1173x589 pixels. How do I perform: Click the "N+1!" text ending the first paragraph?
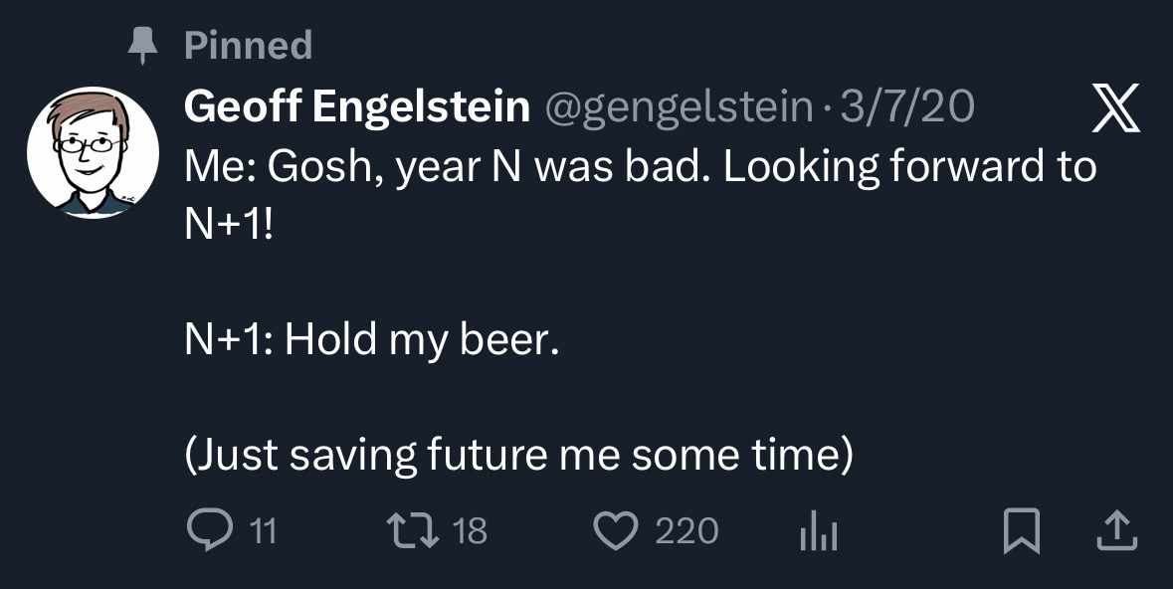click(228, 223)
